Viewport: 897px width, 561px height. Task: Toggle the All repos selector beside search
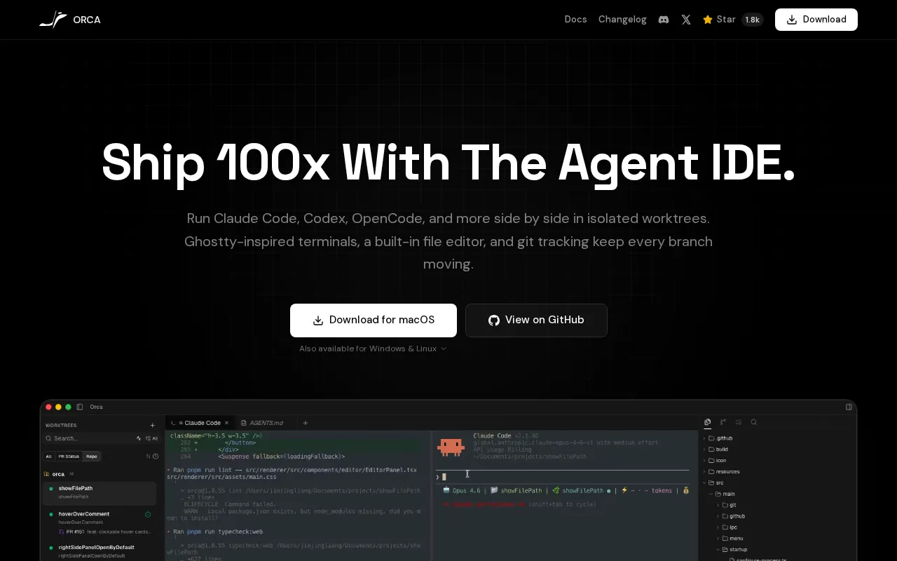click(x=151, y=438)
